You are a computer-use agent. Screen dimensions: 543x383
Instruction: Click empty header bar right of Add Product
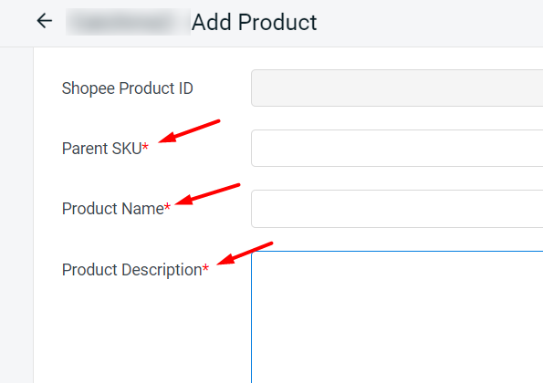pos(430,23)
